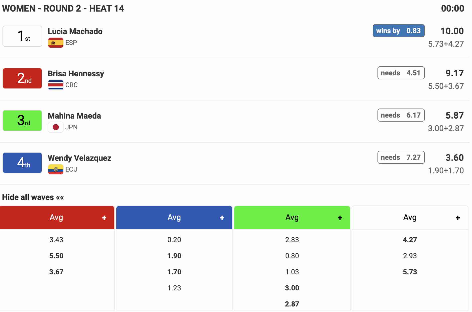Click the red 2nd place jersey badge

tap(22, 78)
